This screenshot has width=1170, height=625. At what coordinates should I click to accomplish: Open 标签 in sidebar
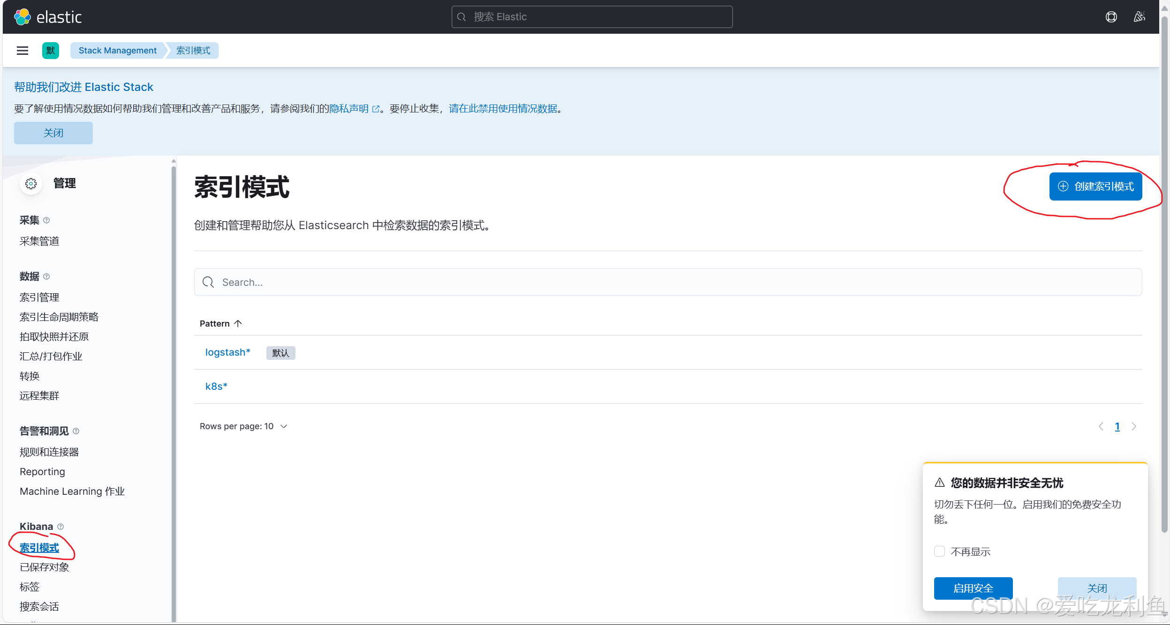(30, 587)
